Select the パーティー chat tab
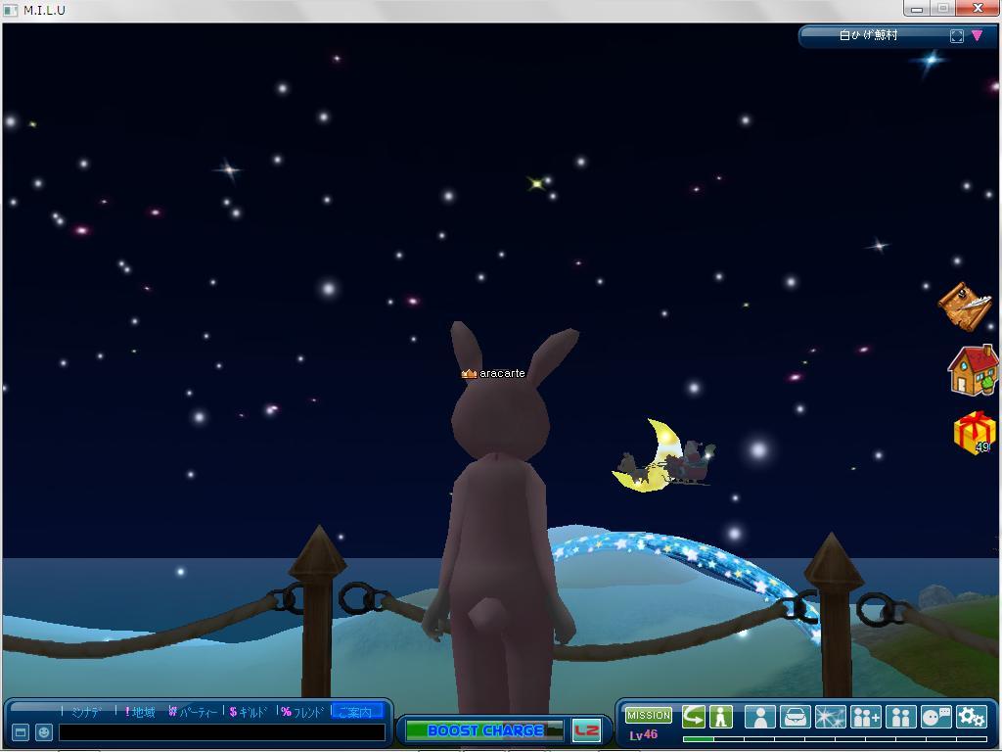1002x752 pixels. point(193,712)
